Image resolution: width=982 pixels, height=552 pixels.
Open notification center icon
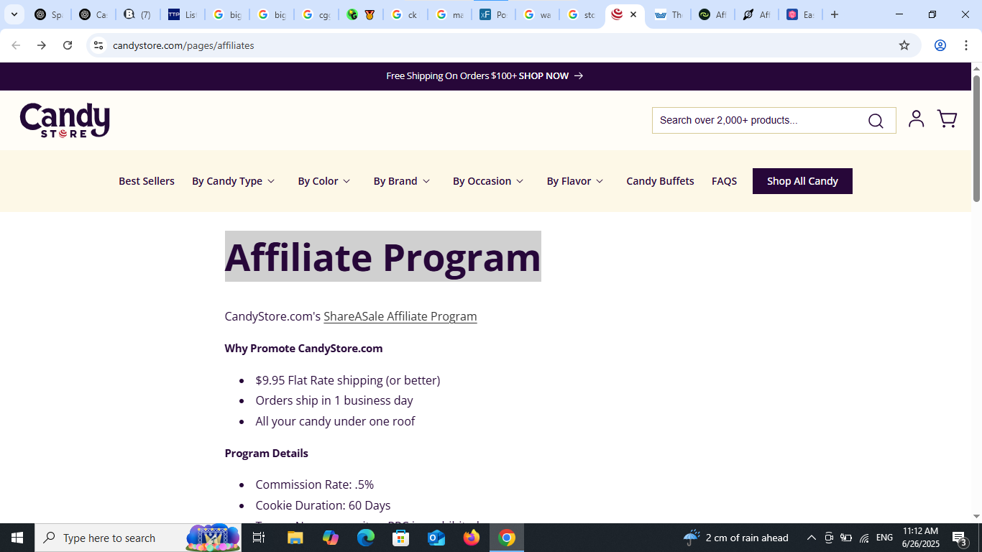[x=959, y=538]
